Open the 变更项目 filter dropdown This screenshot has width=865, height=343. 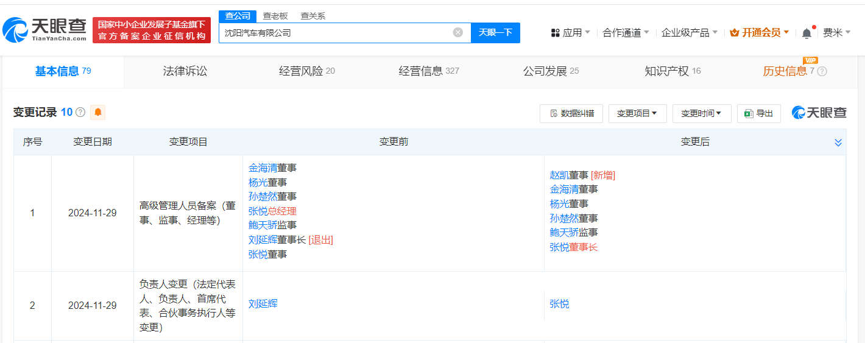pyautogui.click(x=637, y=113)
